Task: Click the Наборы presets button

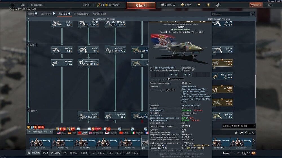Action: [36, 153]
